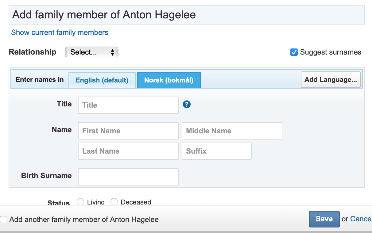The image size is (372, 233).
Task: Focus the Title input field
Action: pyautogui.click(x=128, y=105)
